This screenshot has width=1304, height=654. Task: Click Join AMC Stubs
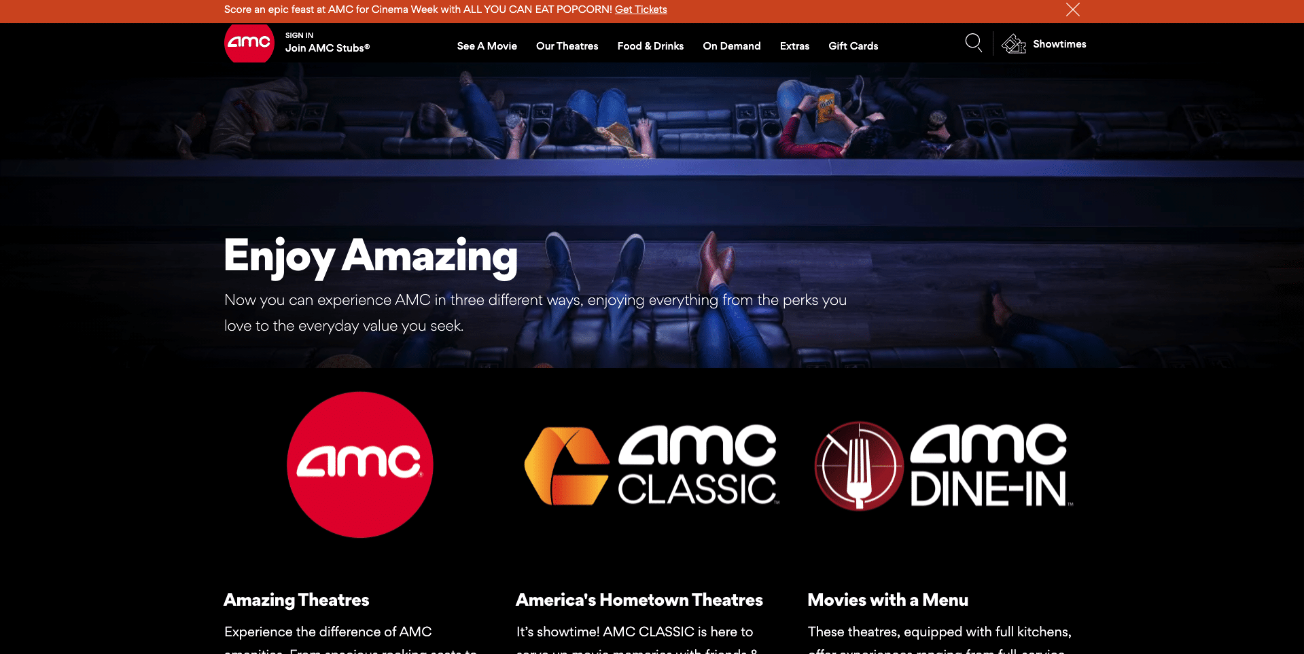(327, 48)
